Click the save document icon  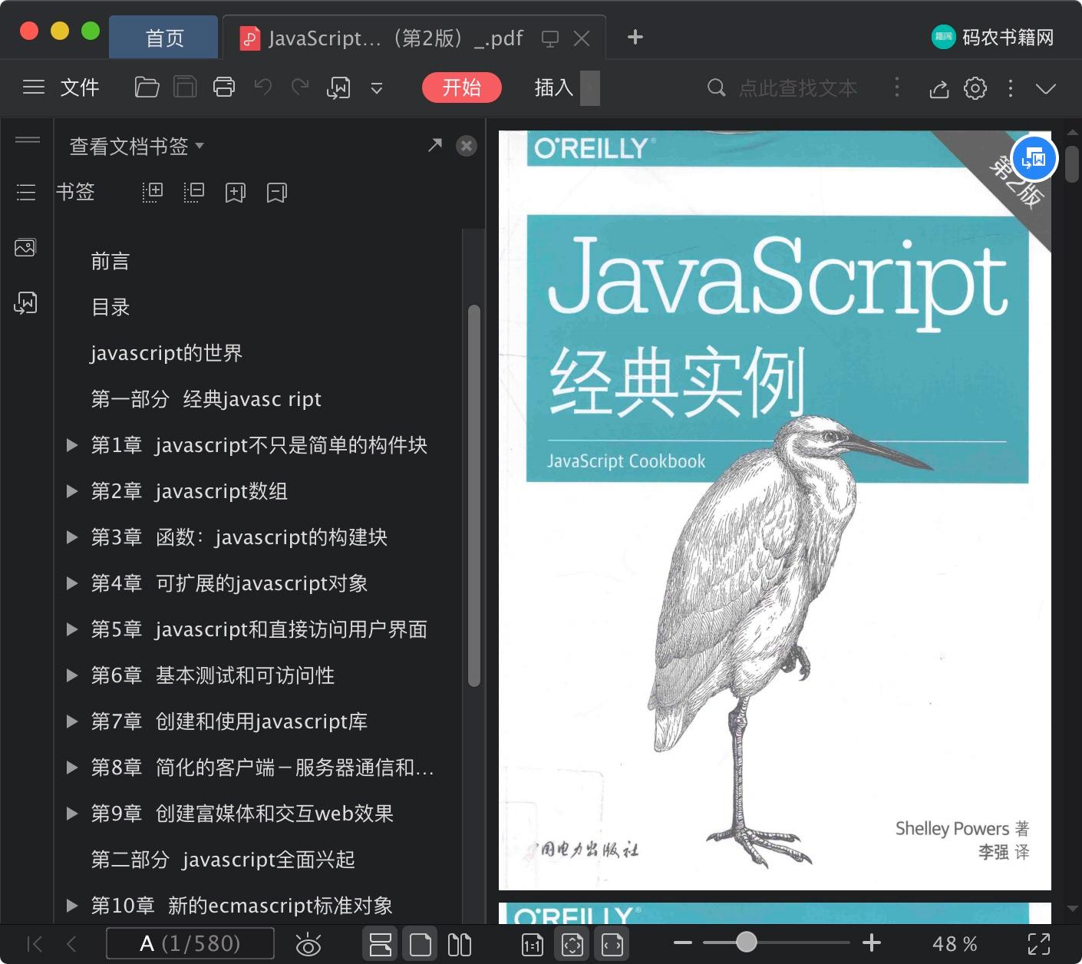pos(185,87)
